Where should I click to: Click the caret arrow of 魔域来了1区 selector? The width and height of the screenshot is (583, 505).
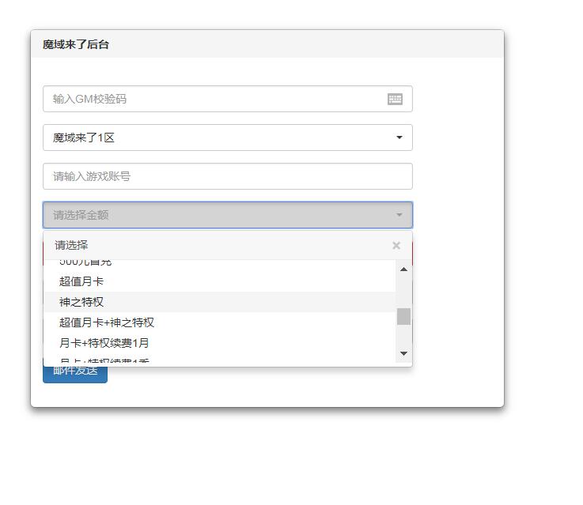(x=399, y=138)
